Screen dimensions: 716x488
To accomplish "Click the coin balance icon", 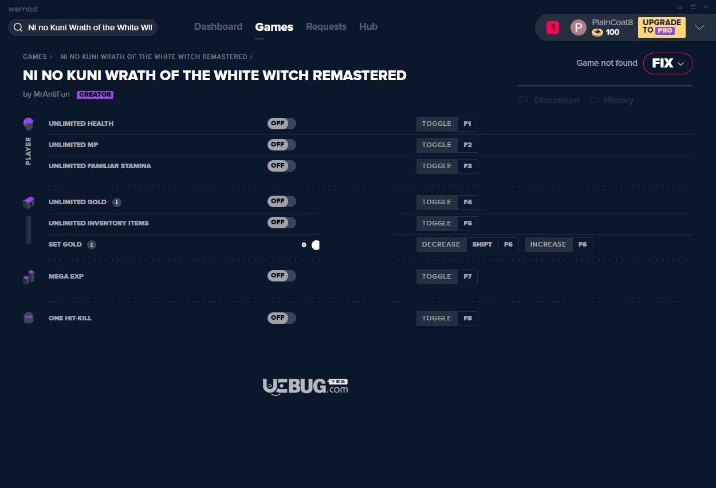I will click(x=597, y=33).
